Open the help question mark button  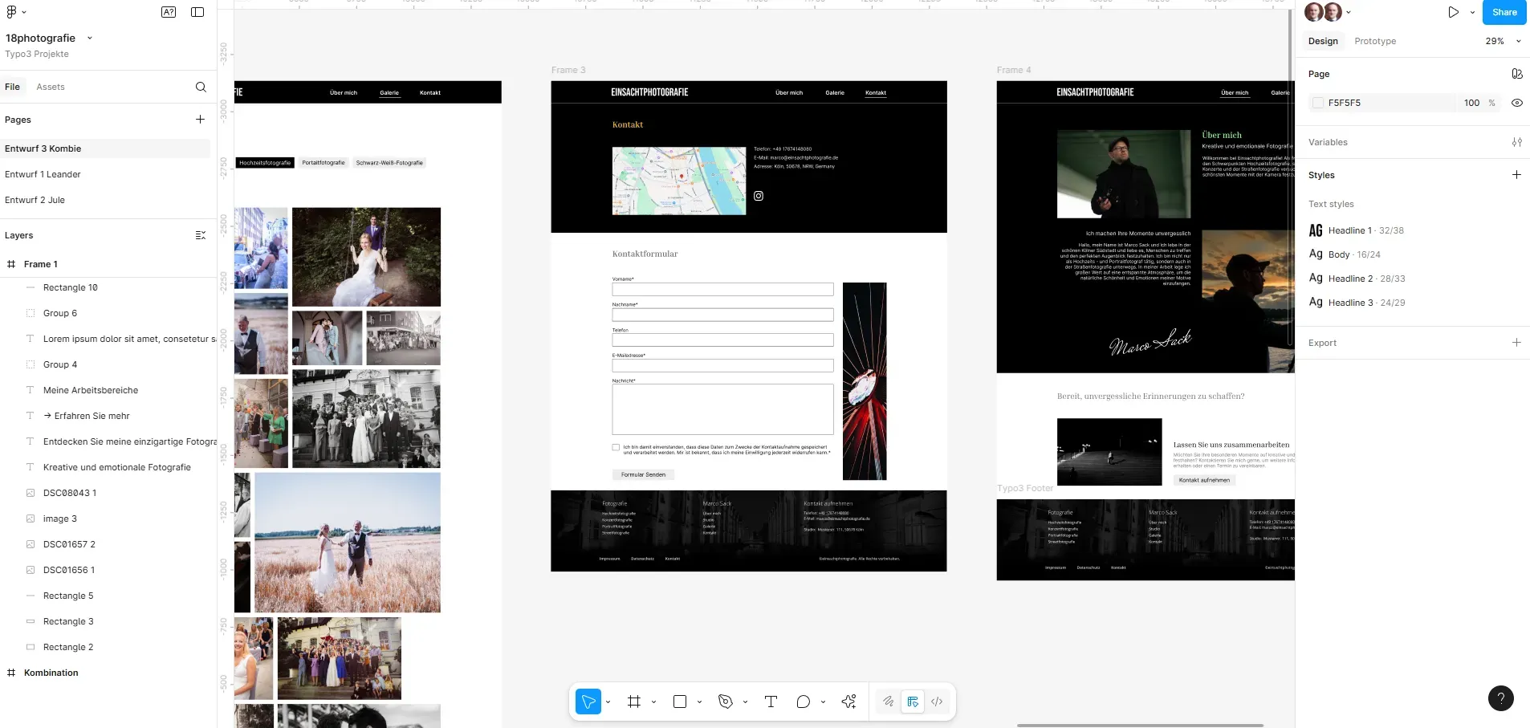[x=1500, y=698]
